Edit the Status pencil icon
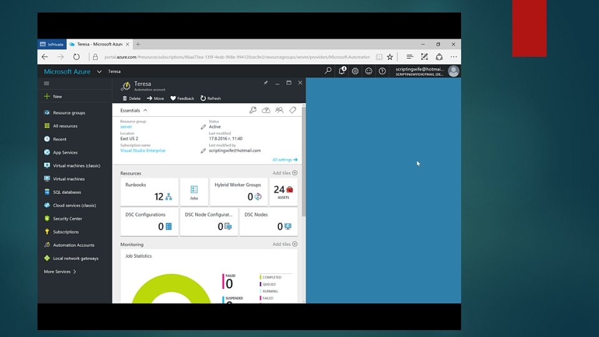 point(203,127)
